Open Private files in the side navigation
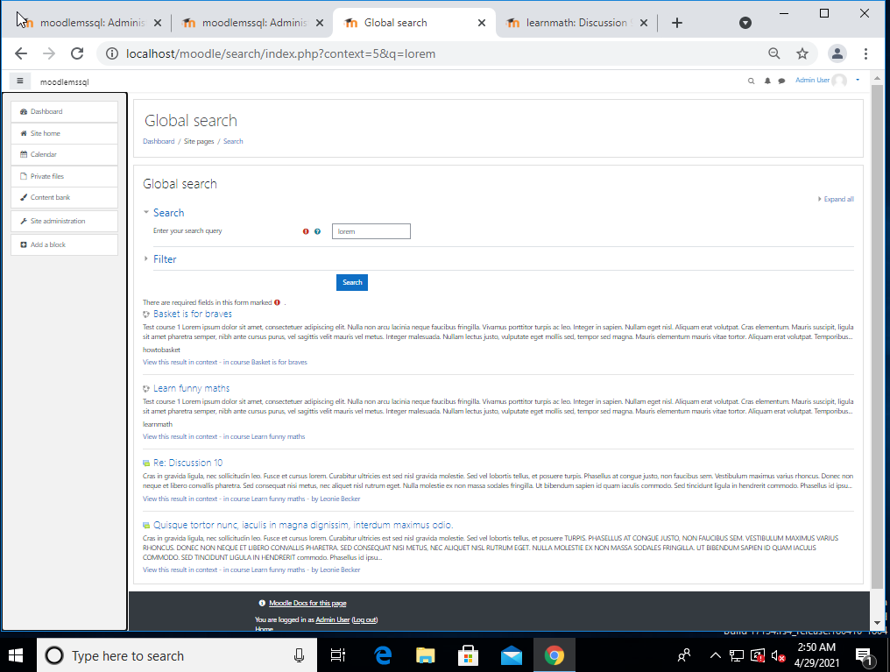This screenshot has width=890, height=672. pos(64,176)
